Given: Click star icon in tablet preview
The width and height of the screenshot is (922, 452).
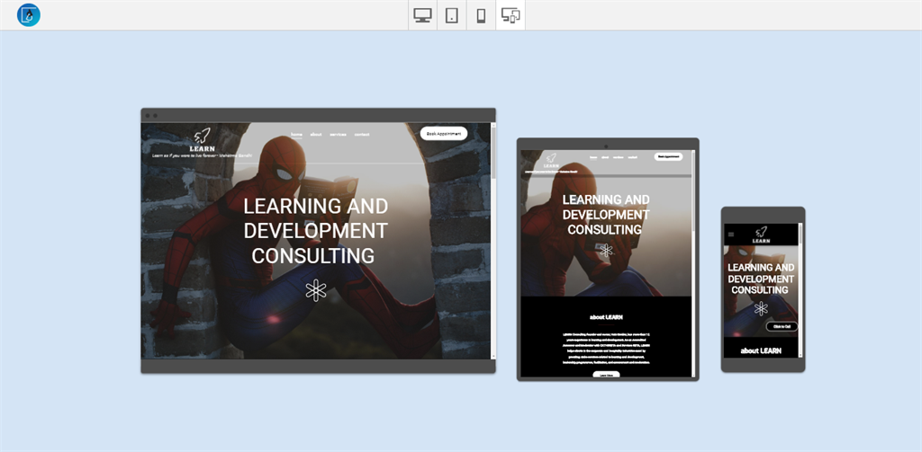Looking at the screenshot, I should click(606, 250).
